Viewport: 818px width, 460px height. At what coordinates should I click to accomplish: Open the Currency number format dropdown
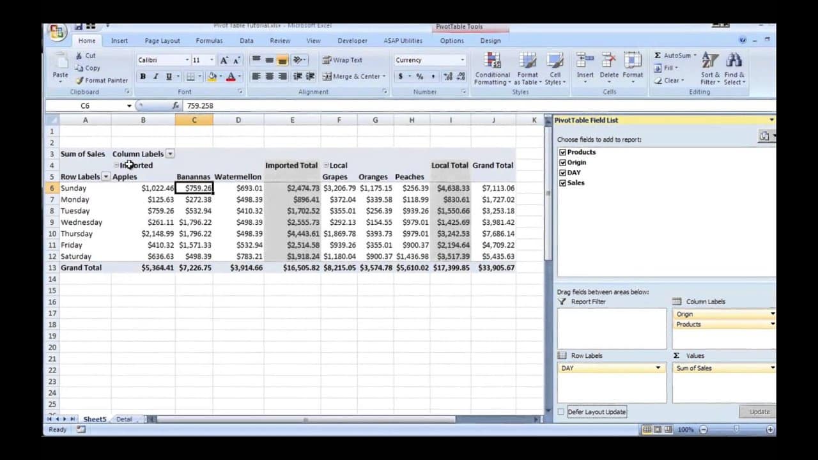click(463, 60)
